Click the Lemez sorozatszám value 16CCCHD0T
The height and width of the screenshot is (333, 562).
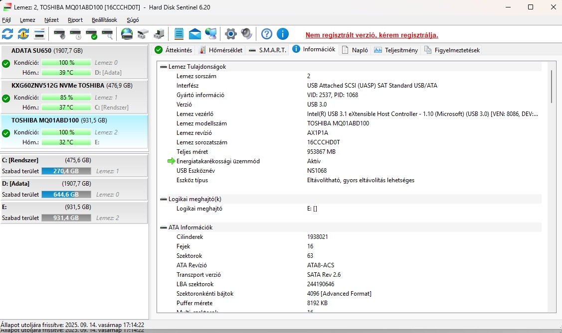click(324, 142)
